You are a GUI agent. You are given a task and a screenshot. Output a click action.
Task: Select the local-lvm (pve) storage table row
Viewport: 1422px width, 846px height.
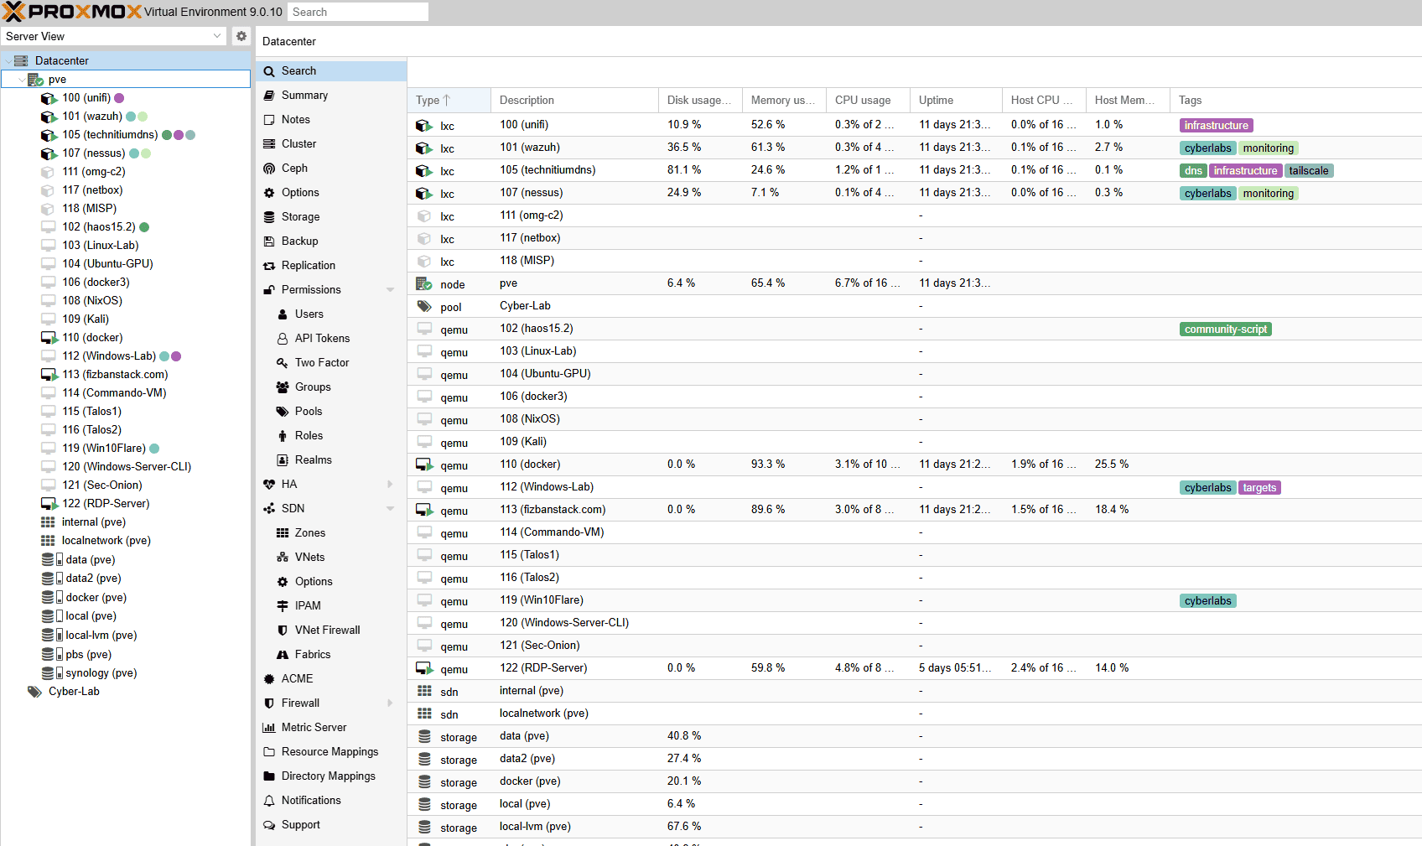(914, 827)
